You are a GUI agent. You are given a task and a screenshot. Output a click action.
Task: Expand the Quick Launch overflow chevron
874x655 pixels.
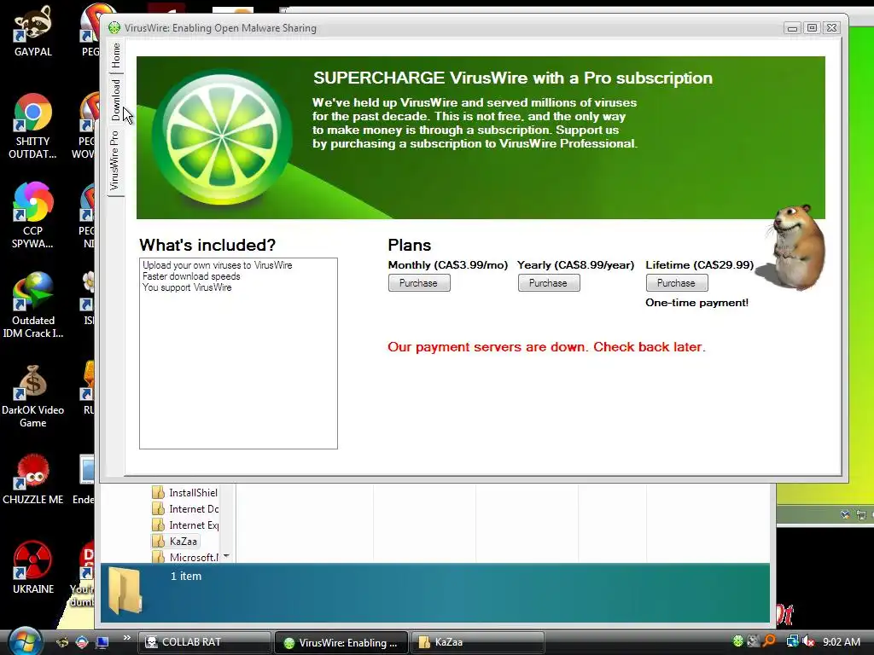[x=126, y=638]
